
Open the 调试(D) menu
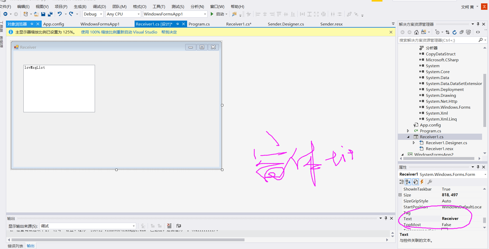pyautogui.click(x=99, y=6)
